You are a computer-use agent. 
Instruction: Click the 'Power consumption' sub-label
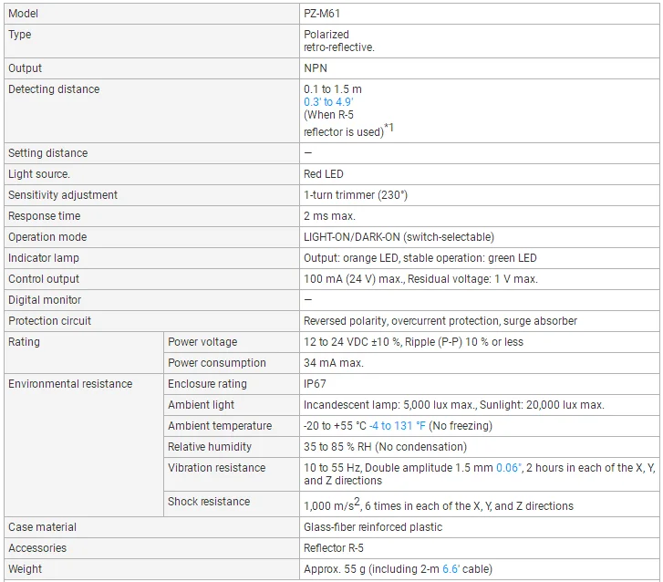point(217,363)
